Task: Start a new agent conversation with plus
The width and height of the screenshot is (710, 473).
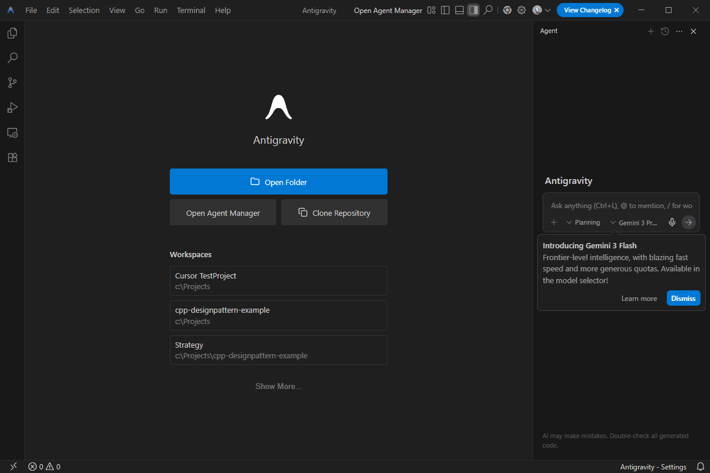Action: pos(651,31)
